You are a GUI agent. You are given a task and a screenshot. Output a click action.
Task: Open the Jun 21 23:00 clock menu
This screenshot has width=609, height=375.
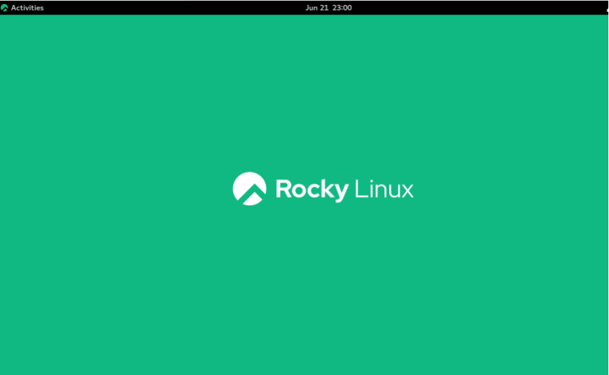tap(328, 8)
